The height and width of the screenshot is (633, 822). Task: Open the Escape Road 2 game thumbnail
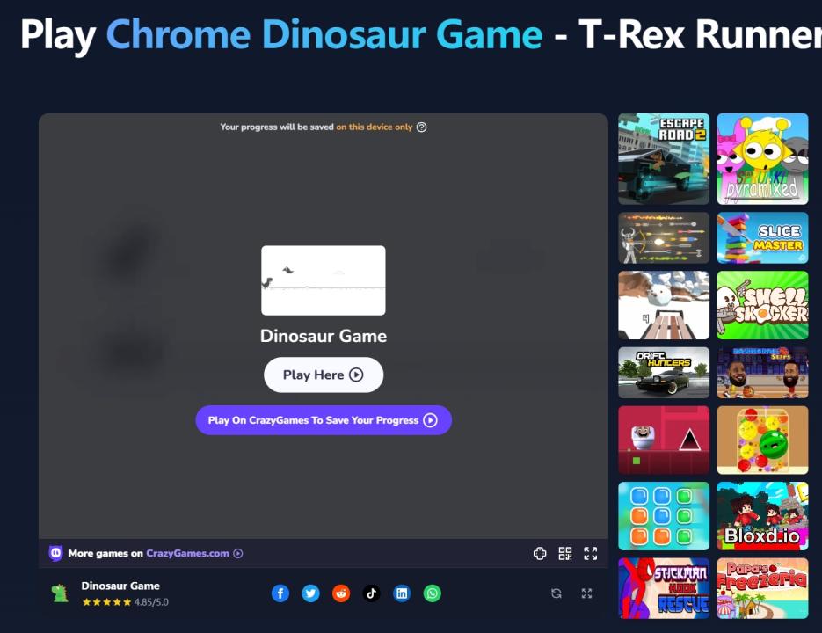664,159
